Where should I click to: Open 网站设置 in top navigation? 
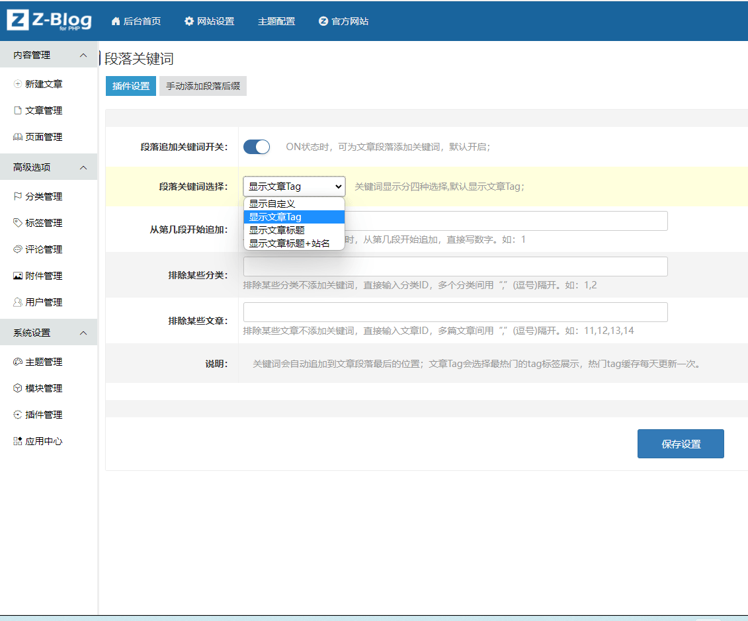[x=209, y=21]
